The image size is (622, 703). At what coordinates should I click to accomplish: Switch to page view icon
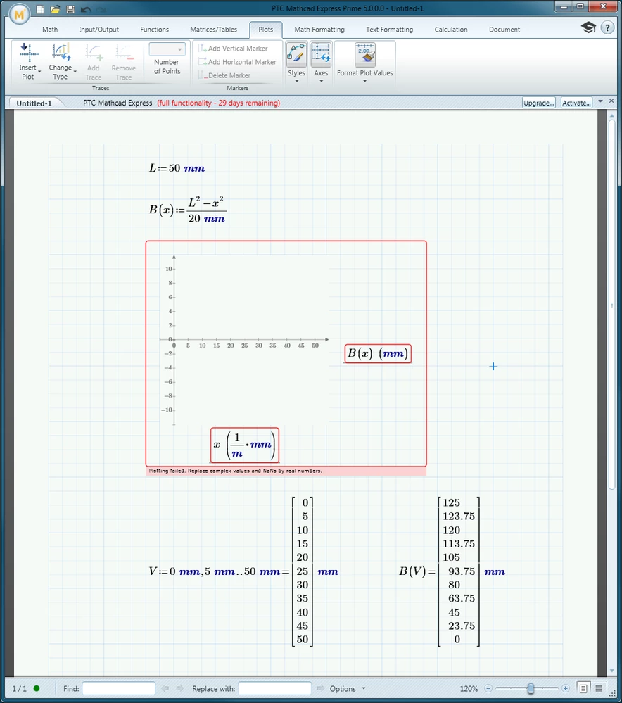583,688
